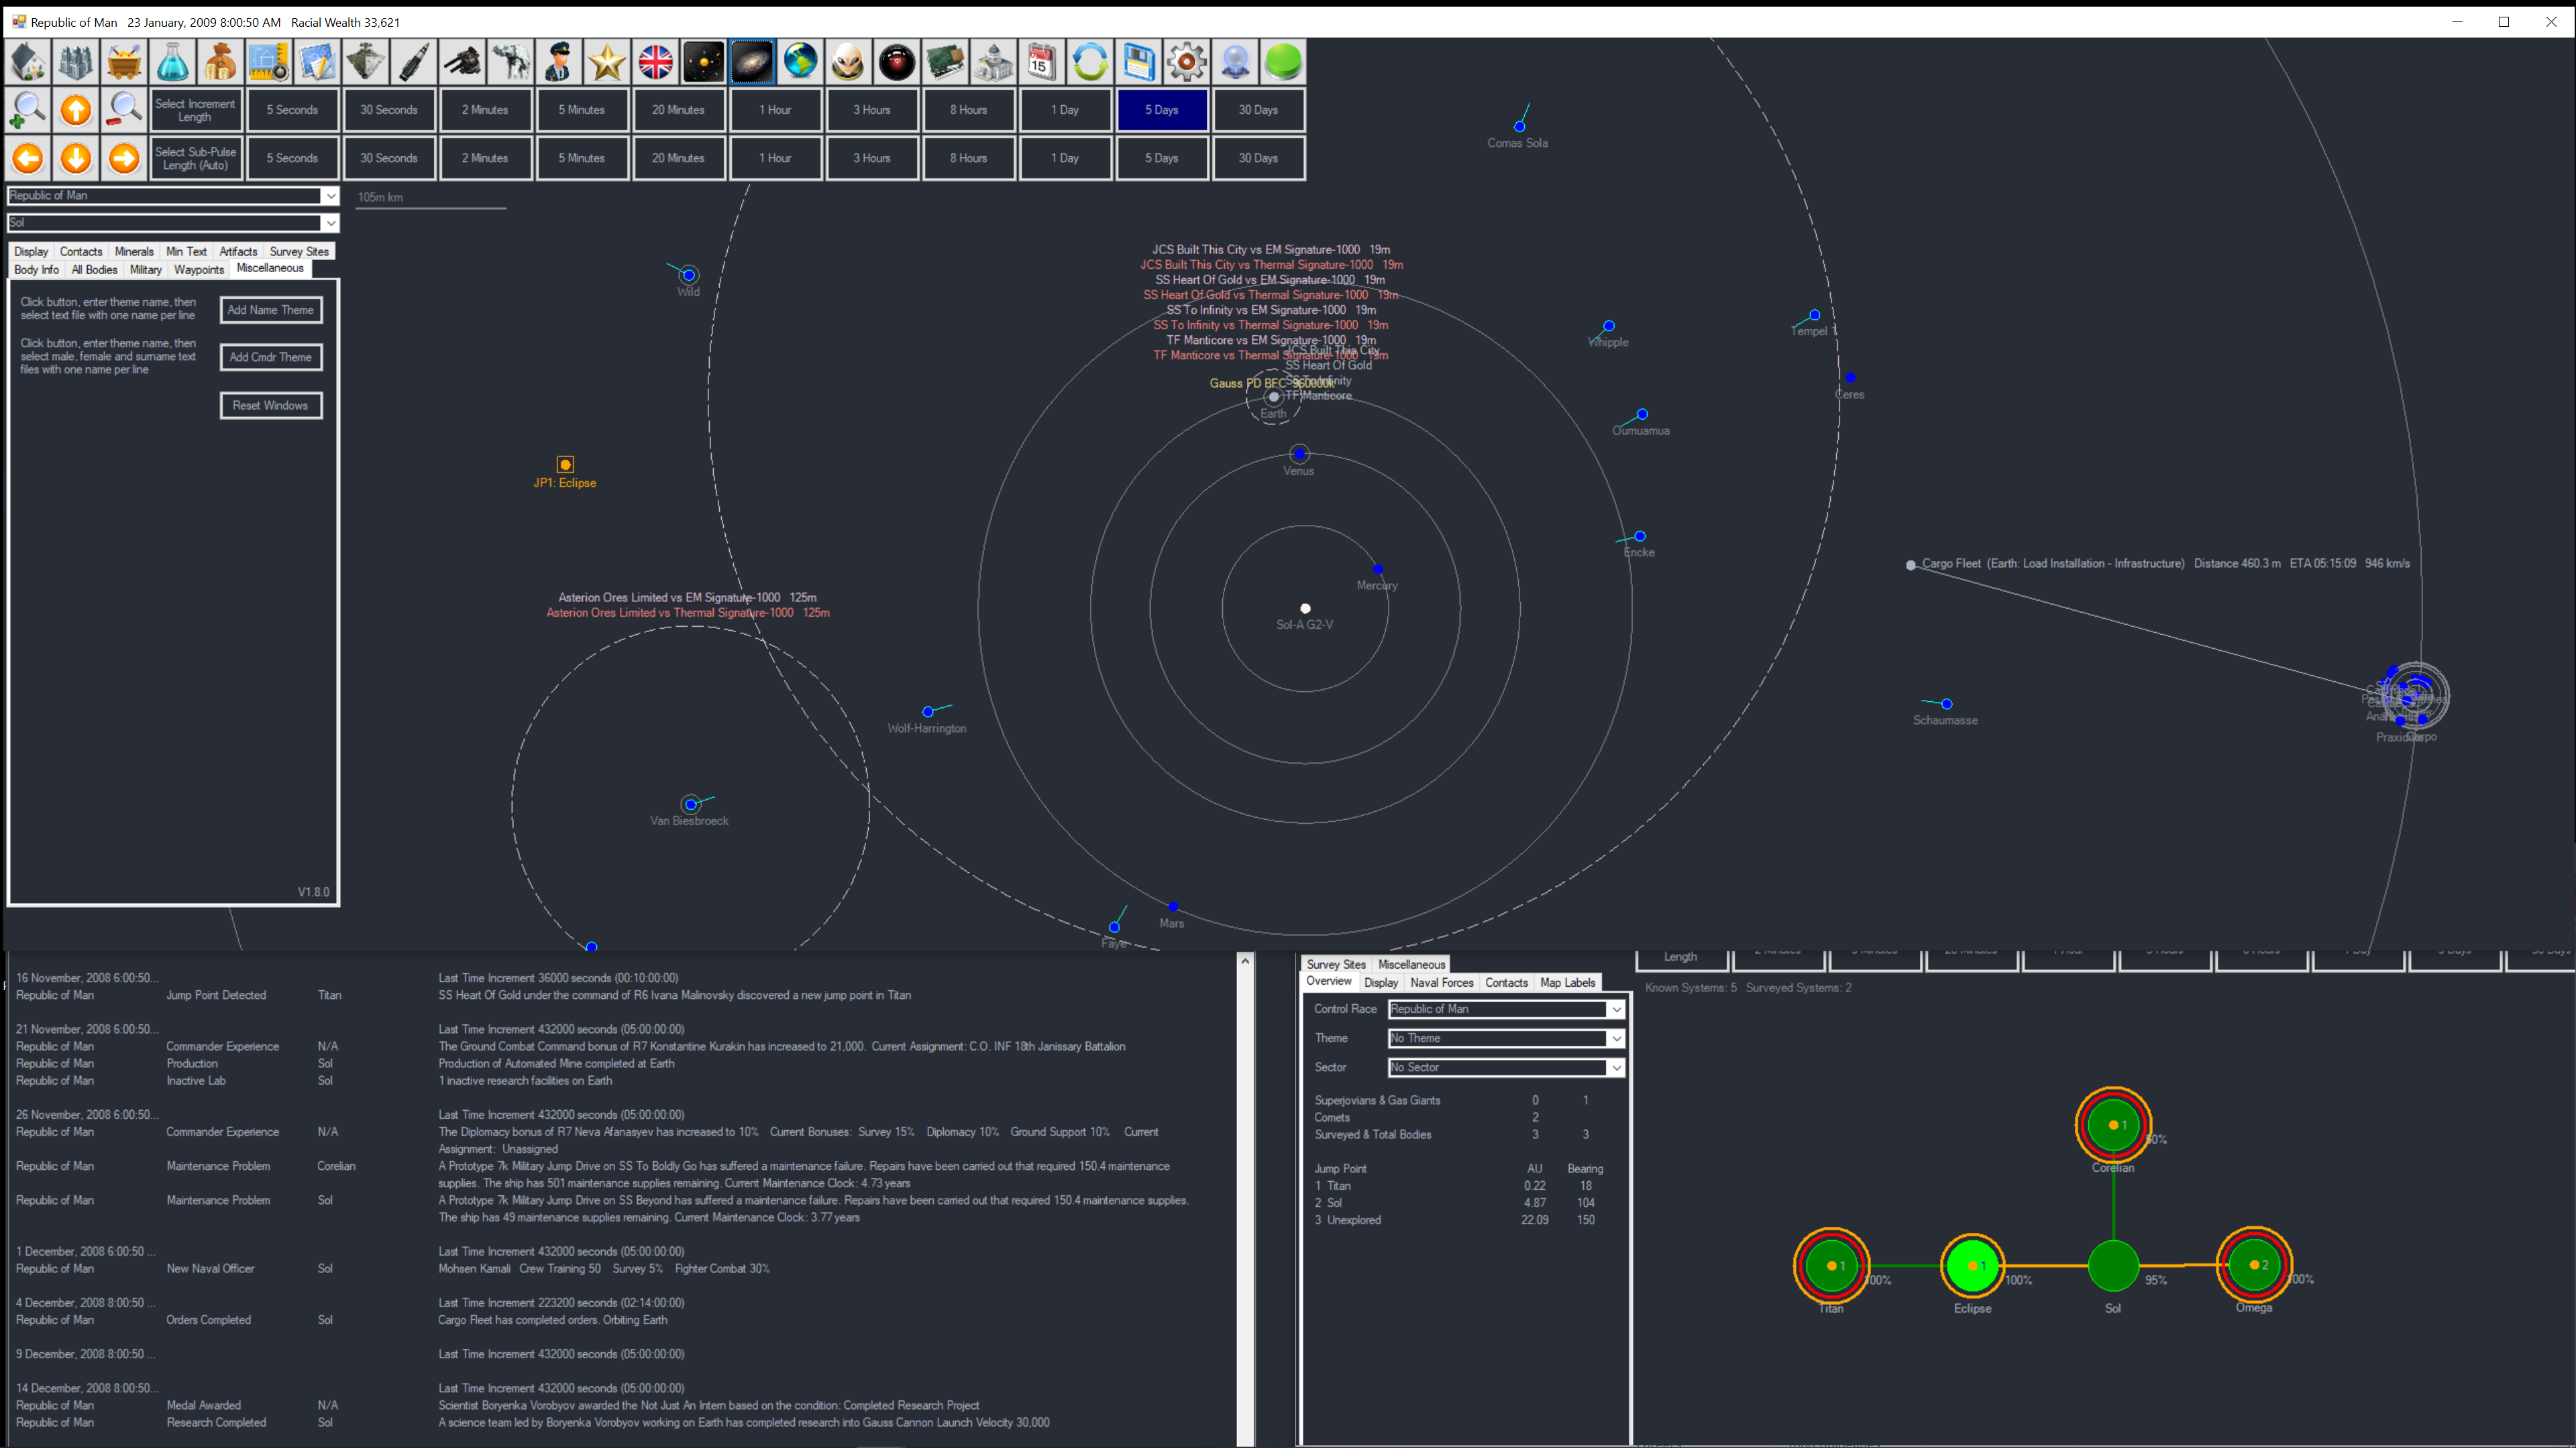Pan map right with orange arrow
This screenshot has width=2576, height=1448.
124,158
